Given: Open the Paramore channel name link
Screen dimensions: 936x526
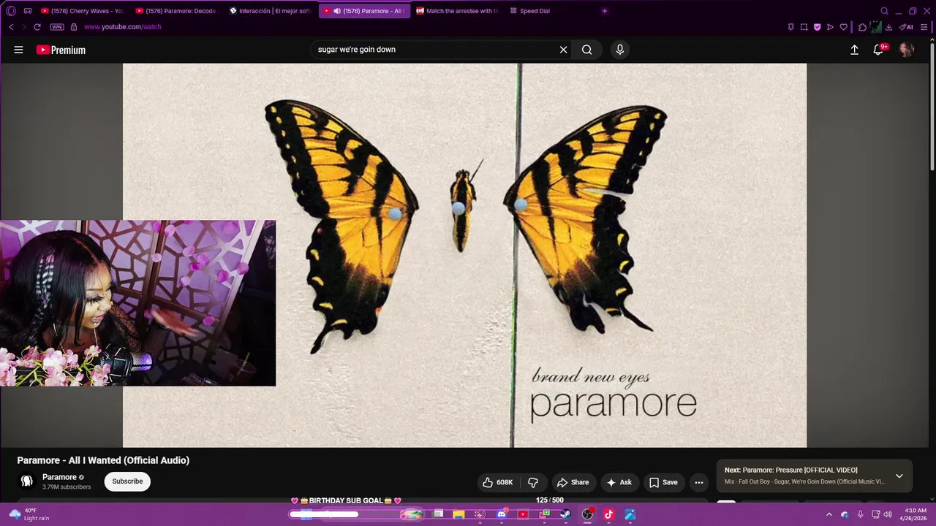Looking at the screenshot, I should tap(59, 477).
